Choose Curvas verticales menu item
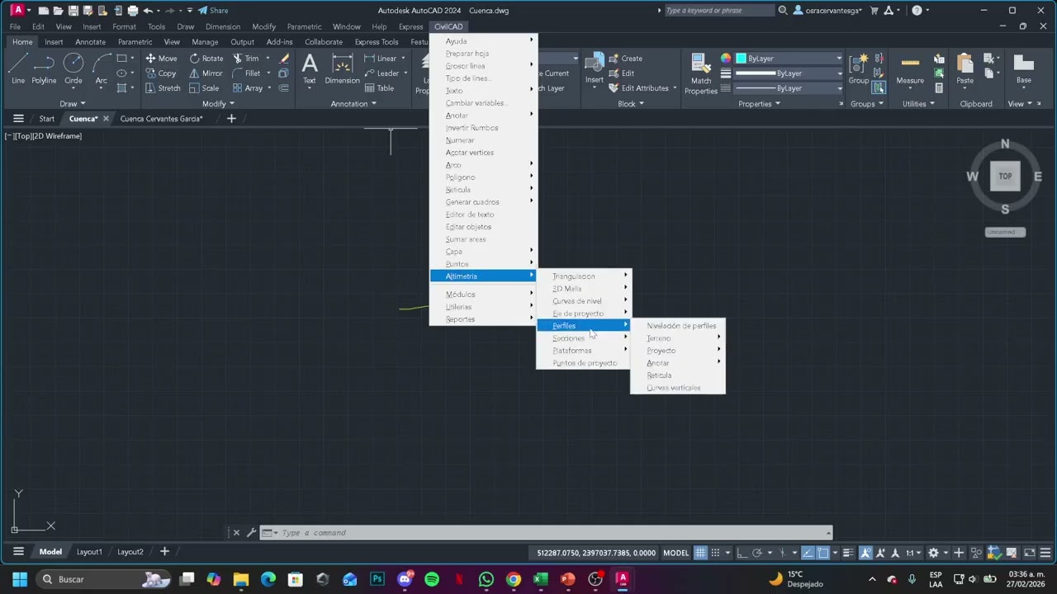1057x594 pixels. [678, 388]
